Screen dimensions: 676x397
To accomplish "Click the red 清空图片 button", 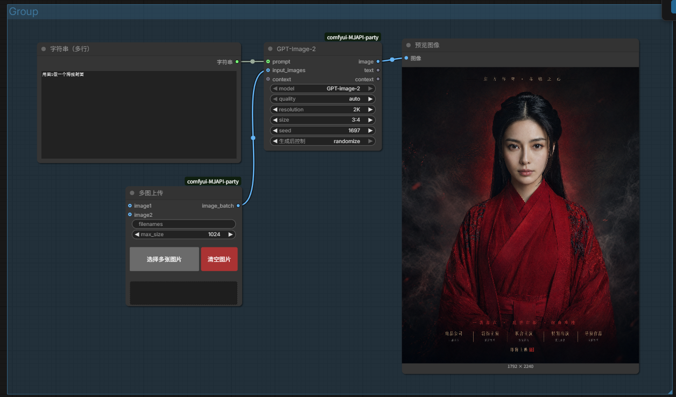I will pos(219,259).
